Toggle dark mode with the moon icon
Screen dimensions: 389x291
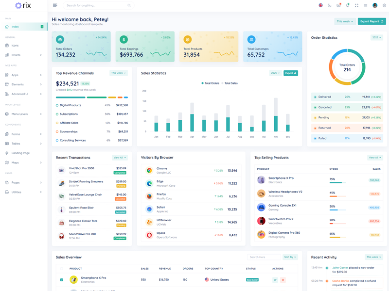(330, 5)
